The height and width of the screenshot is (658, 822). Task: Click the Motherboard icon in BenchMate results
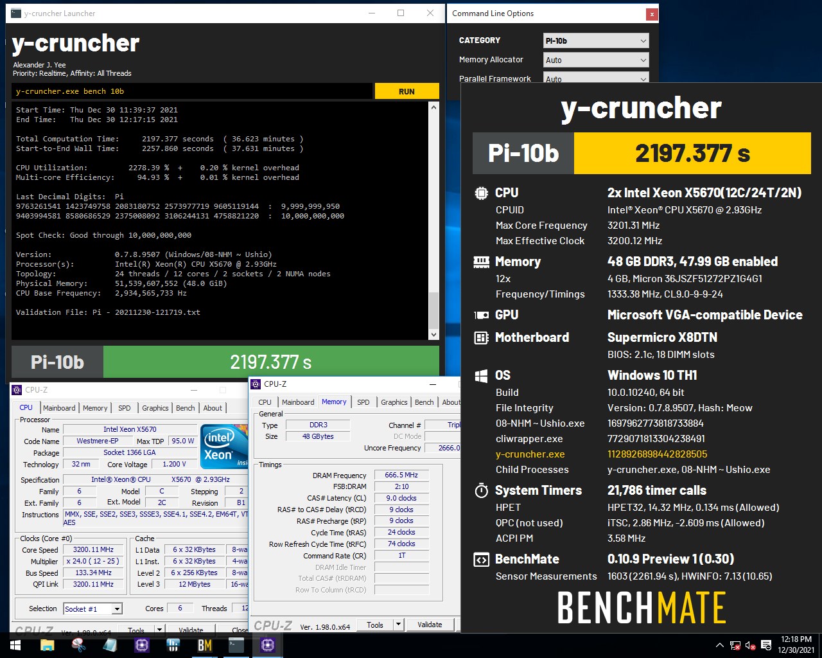[x=481, y=337]
